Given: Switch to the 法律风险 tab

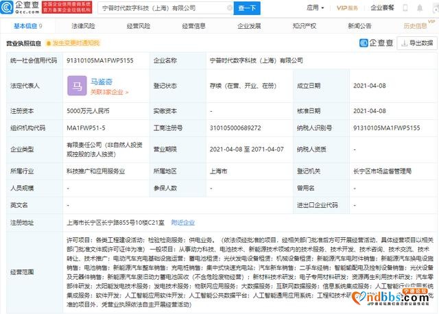Looking at the screenshot, I should tap(83, 26).
